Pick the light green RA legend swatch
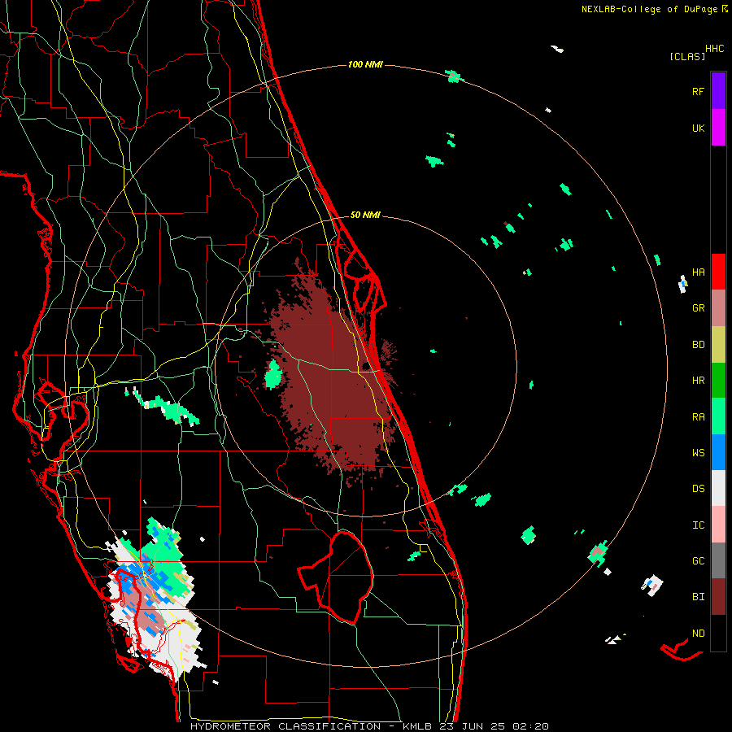This screenshot has width=732, height=732. tap(718, 416)
